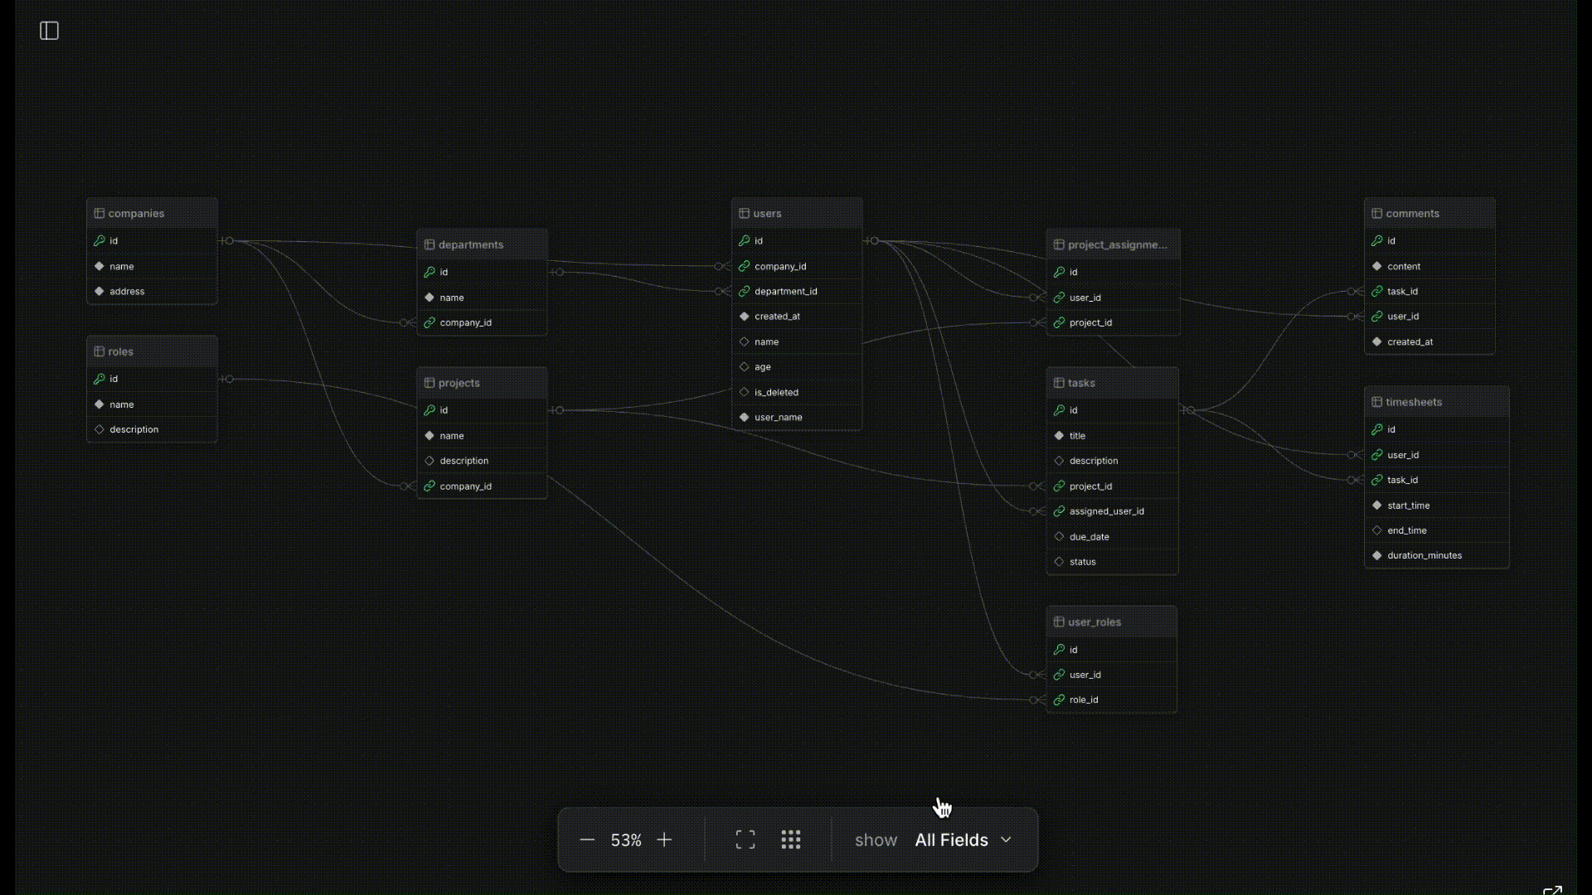
Task: Click the duration_minutes field in timesheets
Action: (1424, 555)
